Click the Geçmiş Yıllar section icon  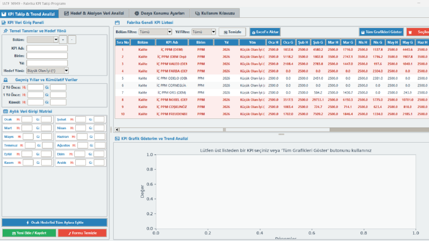(5, 80)
